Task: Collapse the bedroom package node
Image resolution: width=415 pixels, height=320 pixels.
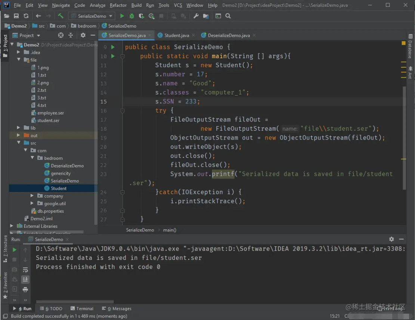Action: coord(32,158)
